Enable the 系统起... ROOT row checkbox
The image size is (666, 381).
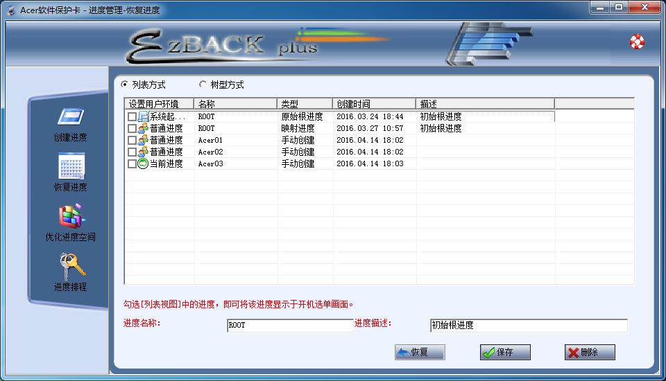132,117
